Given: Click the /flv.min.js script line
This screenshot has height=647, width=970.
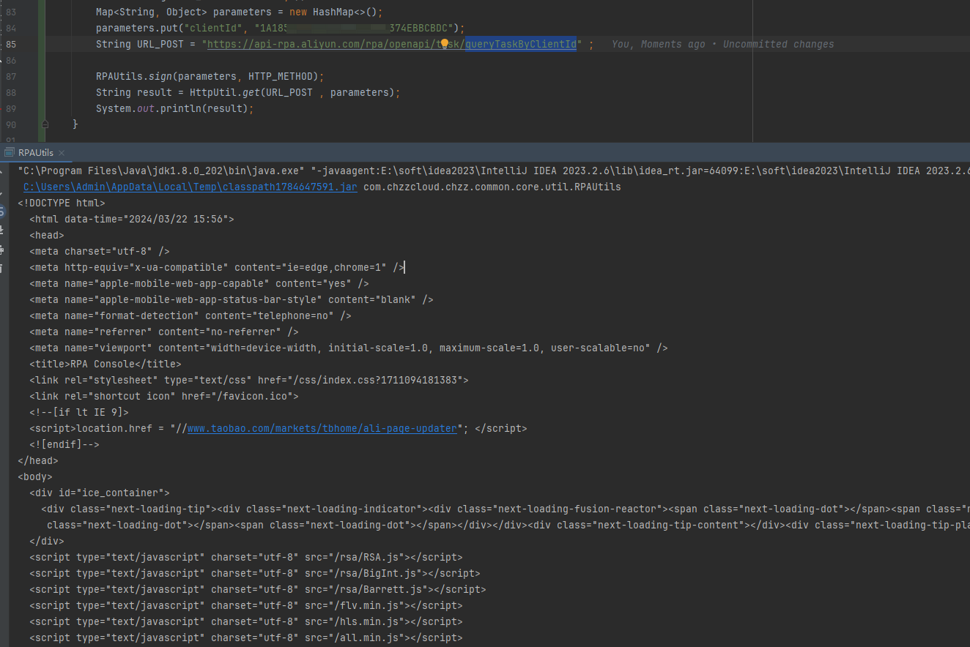Looking at the screenshot, I should coord(246,605).
